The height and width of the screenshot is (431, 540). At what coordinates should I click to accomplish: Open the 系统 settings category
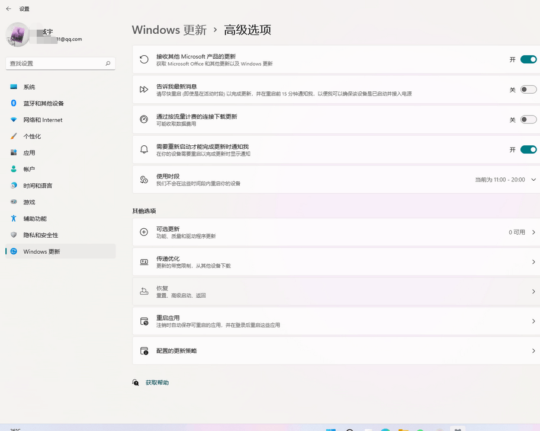(60, 87)
